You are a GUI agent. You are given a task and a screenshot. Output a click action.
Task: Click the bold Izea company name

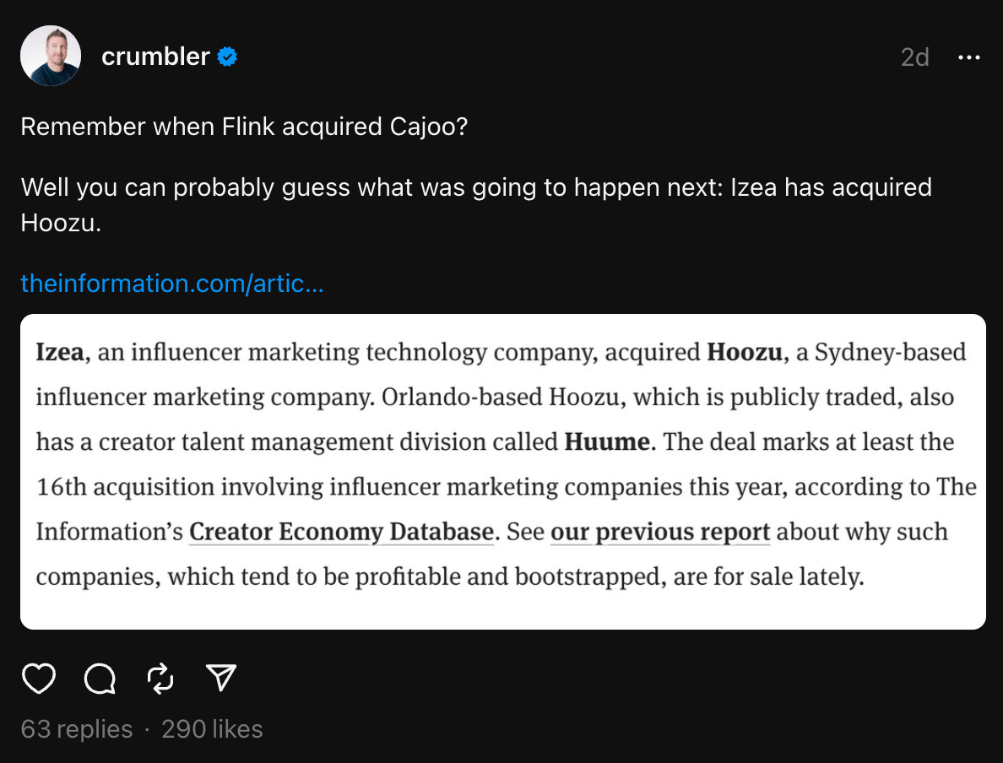tap(59, 352)
